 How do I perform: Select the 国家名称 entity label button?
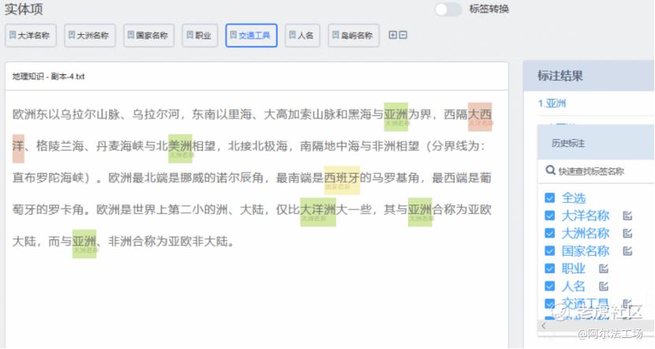[148, 36]
